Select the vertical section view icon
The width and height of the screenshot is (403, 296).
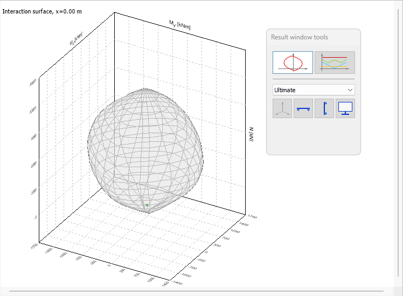(x=324, y=108)
